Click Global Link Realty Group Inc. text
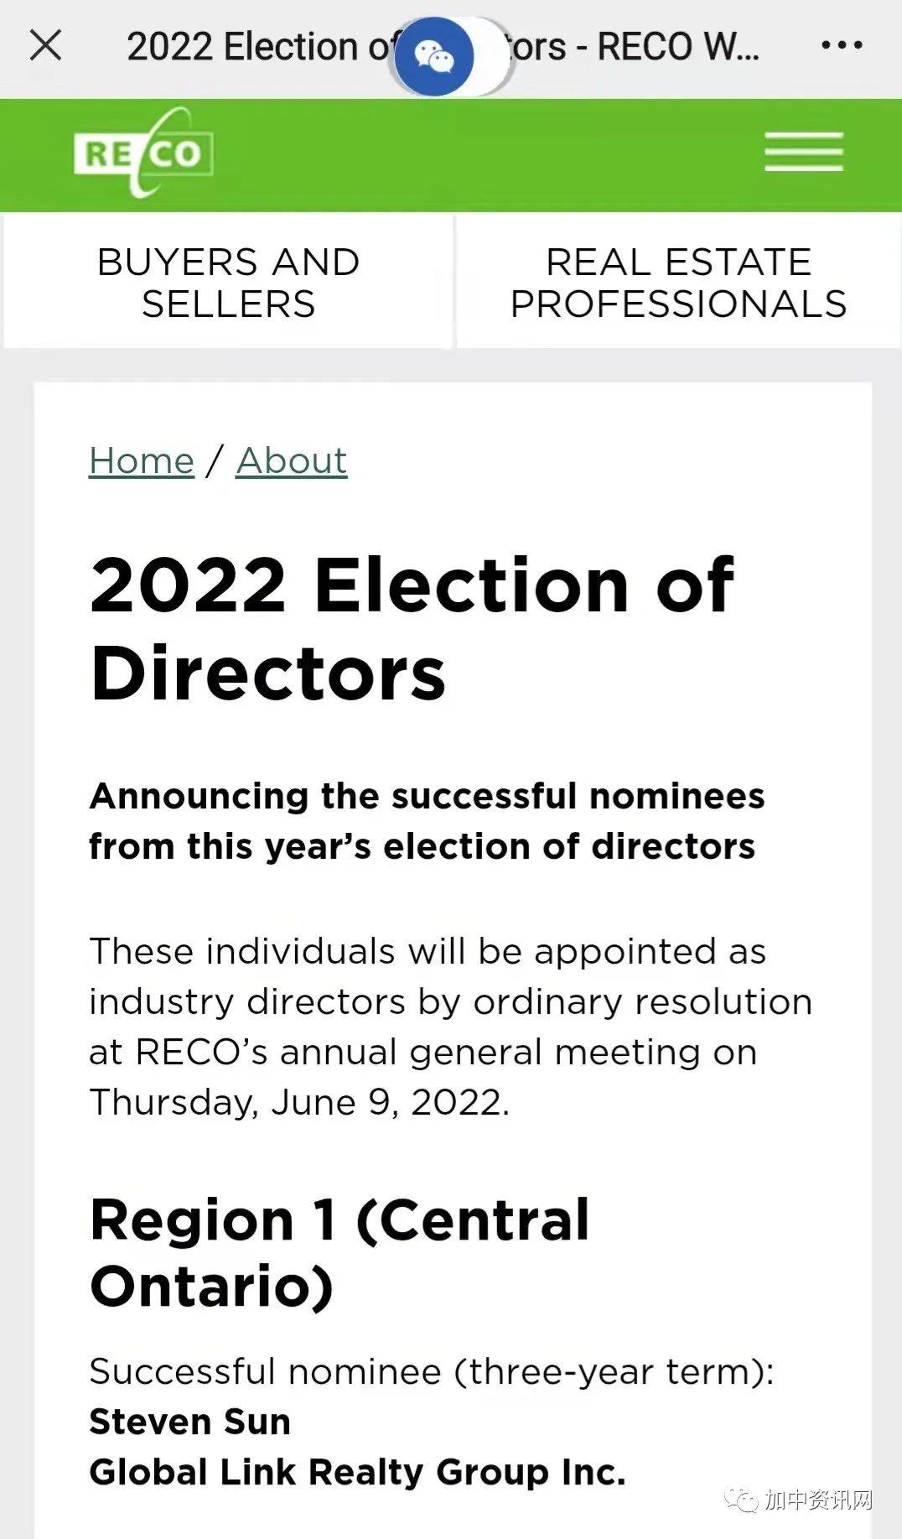The width and height of the screenshot is (902, 1539). (x=357, y=1472)
